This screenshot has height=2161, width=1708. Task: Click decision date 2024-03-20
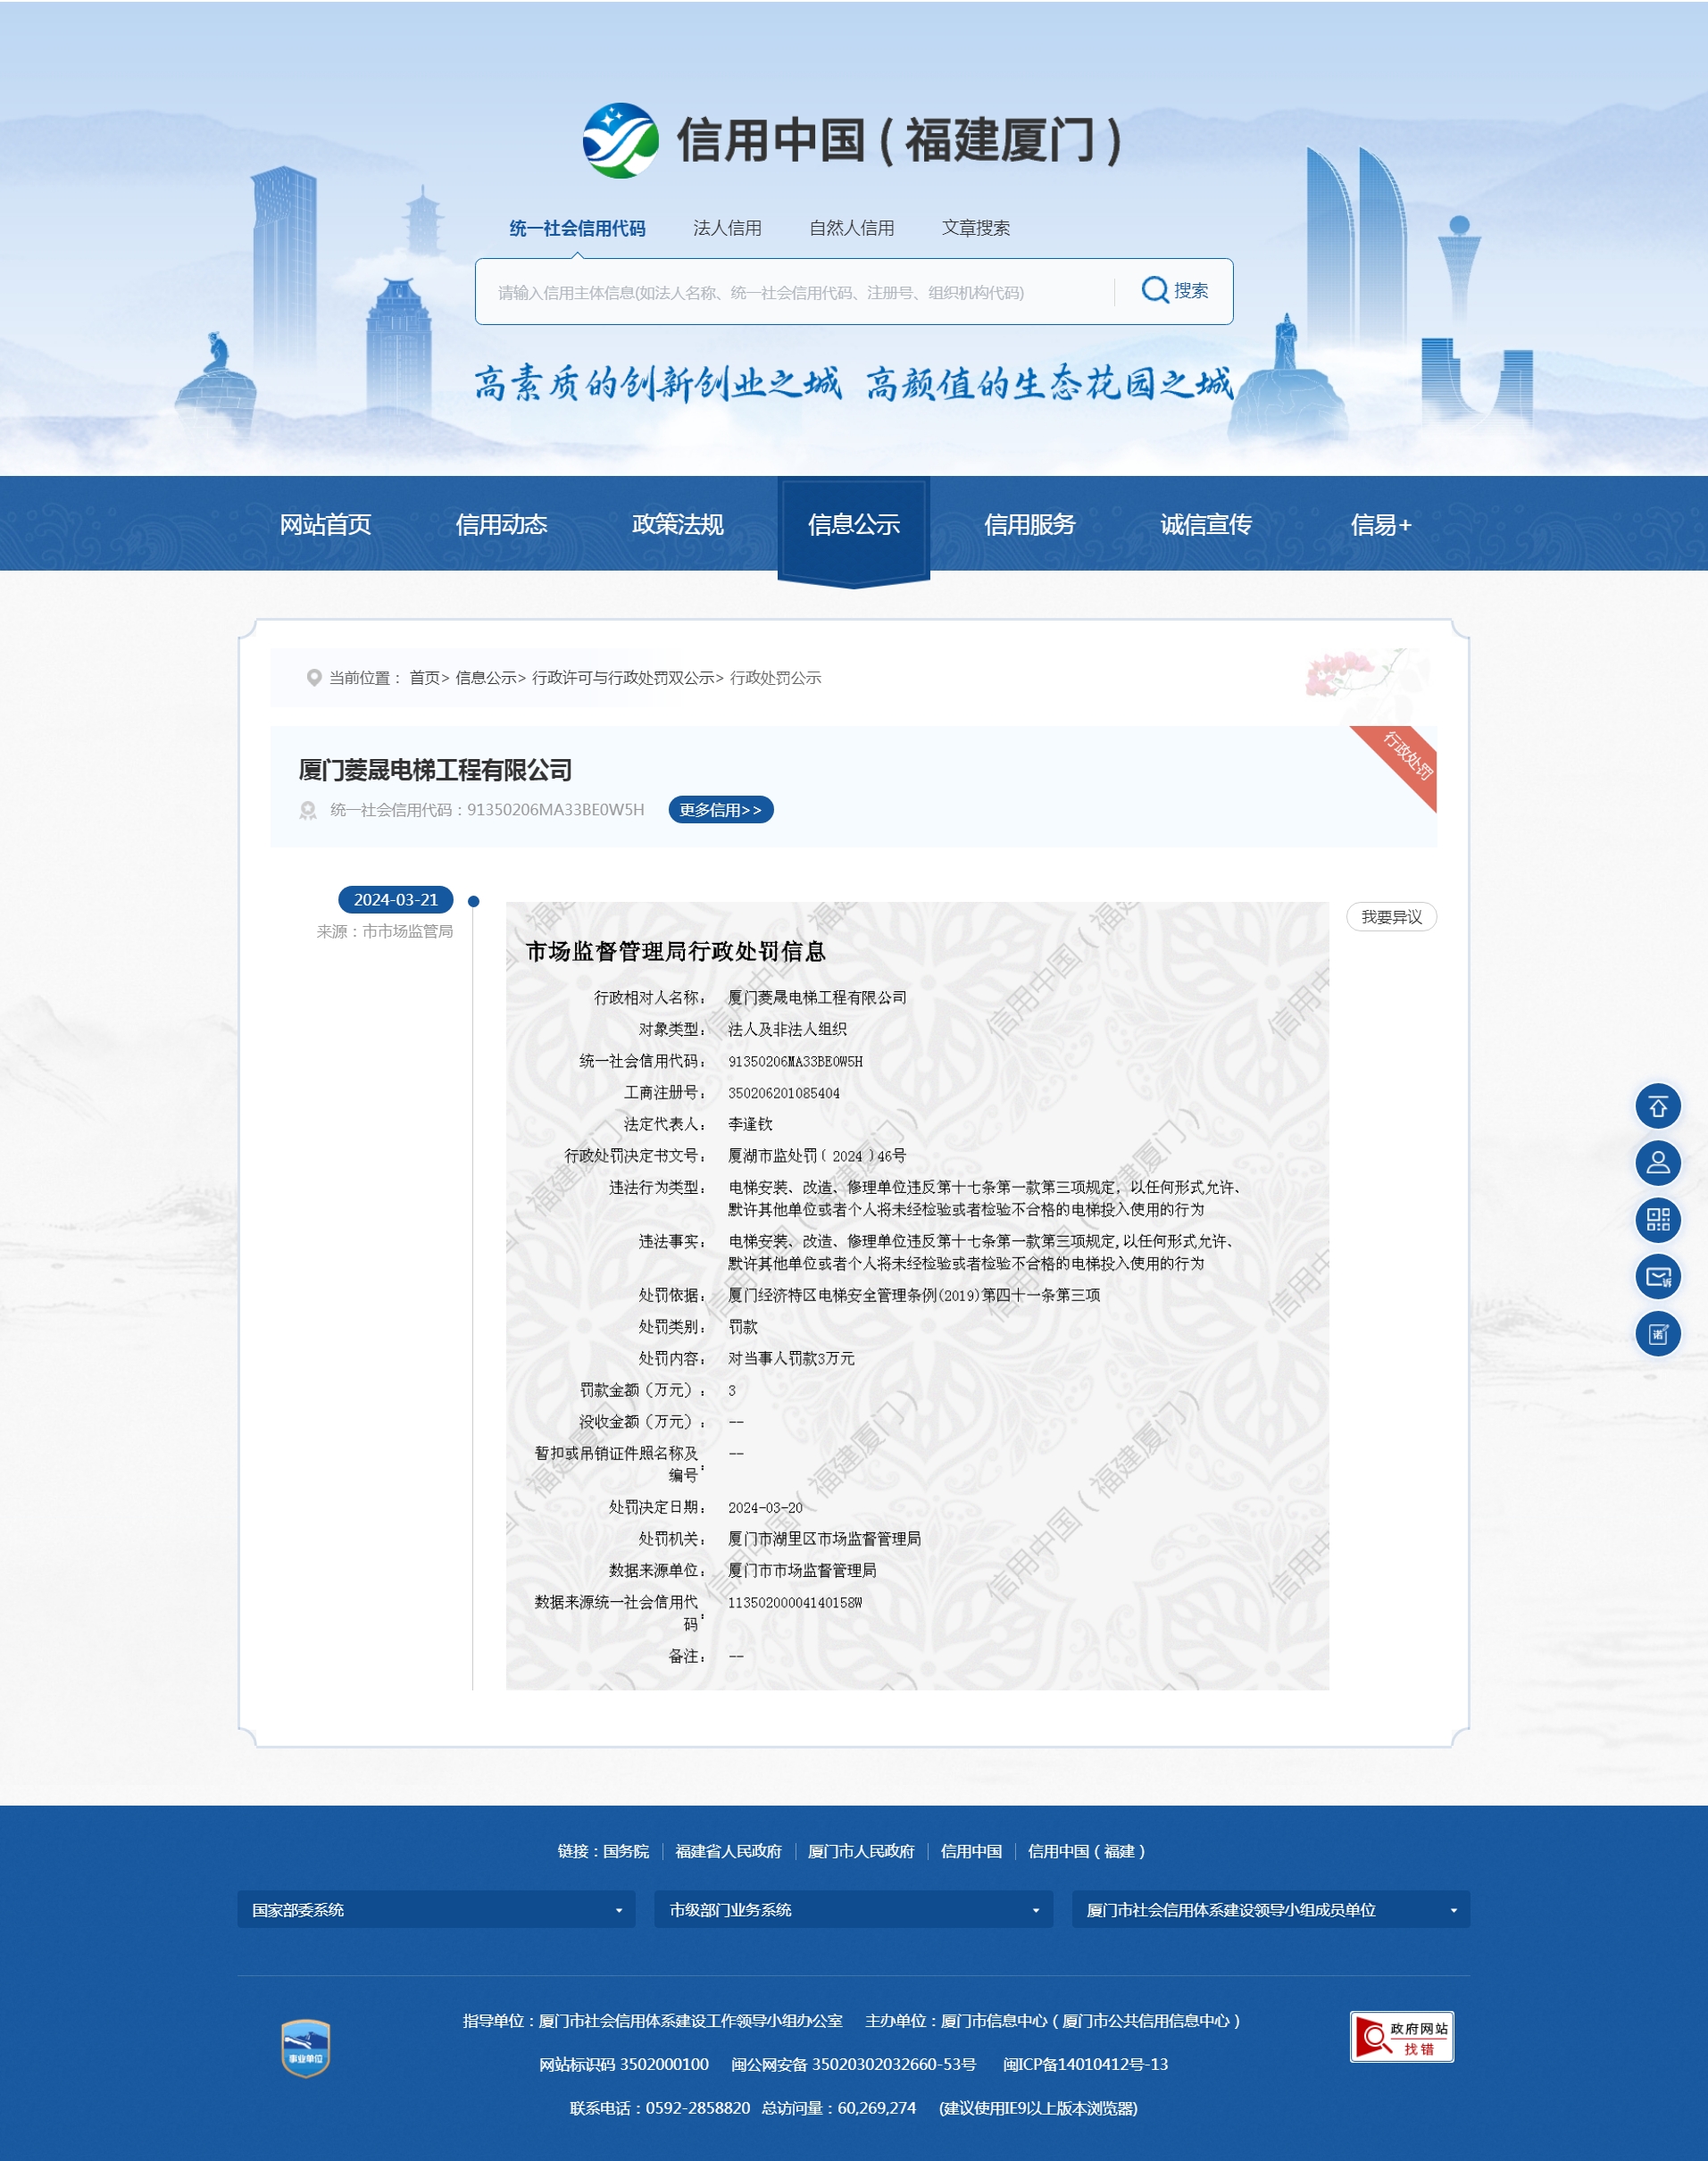click(765, 1507)
